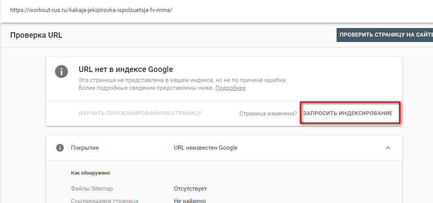Click the 'Ссылающаяся страница' label

coord(105,201)
